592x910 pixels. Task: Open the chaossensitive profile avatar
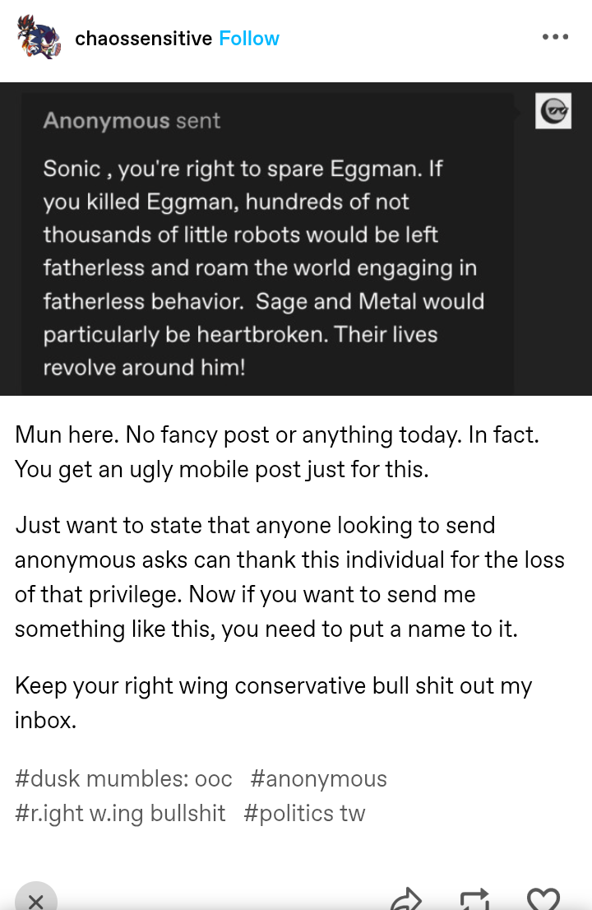[39, 36]
